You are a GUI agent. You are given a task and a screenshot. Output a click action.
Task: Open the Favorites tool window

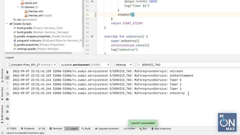pos(2,94)
